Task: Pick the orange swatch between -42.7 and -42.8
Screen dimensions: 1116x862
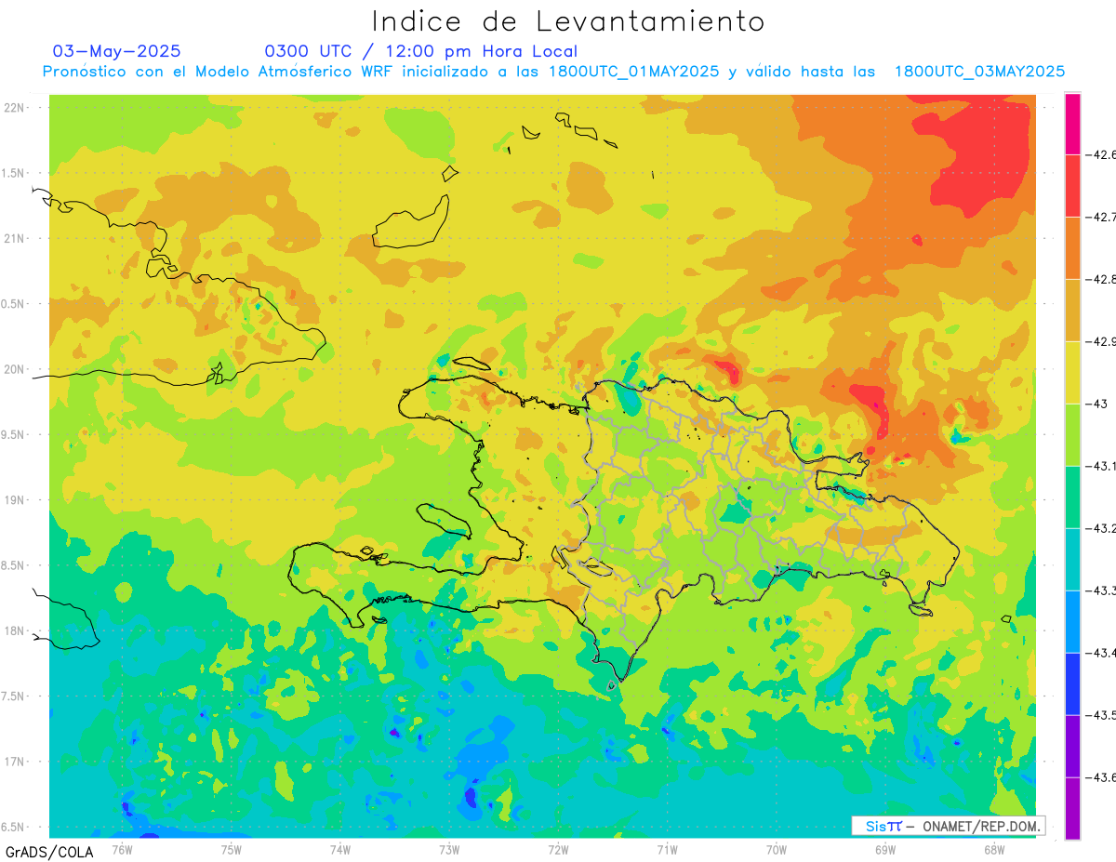Action: click(1072, 247)
